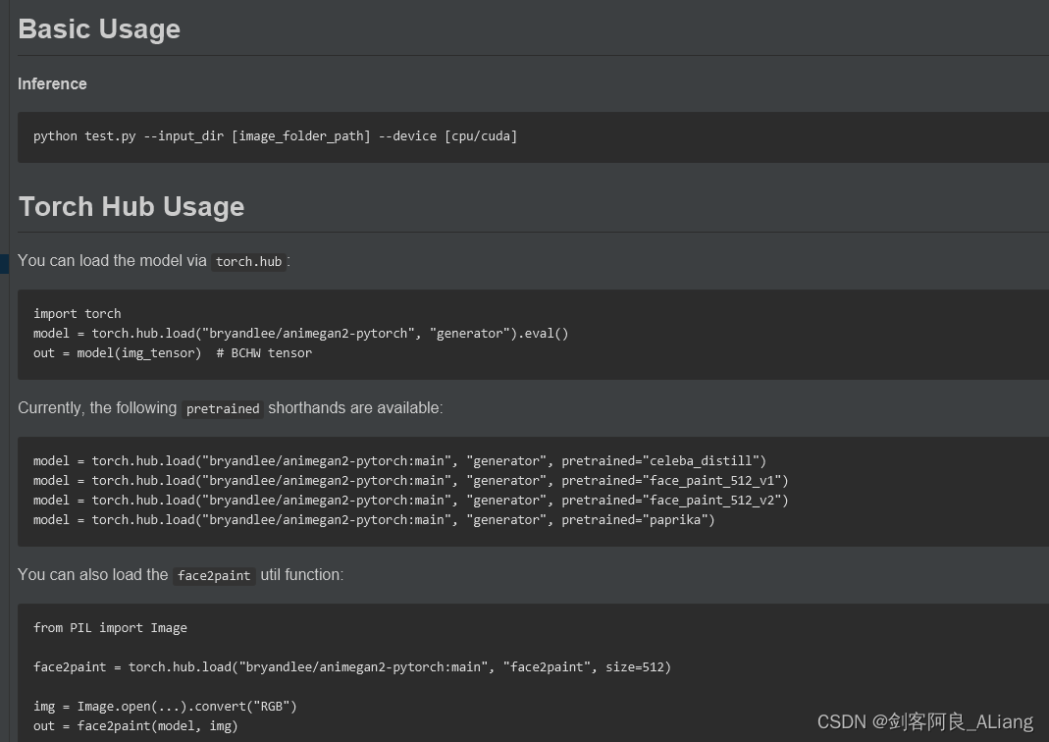This screenshot has height=742, width=1049.
Task: Click the "Basic Usage" heading
Action: pyautogui.click(x=99, y=29)
